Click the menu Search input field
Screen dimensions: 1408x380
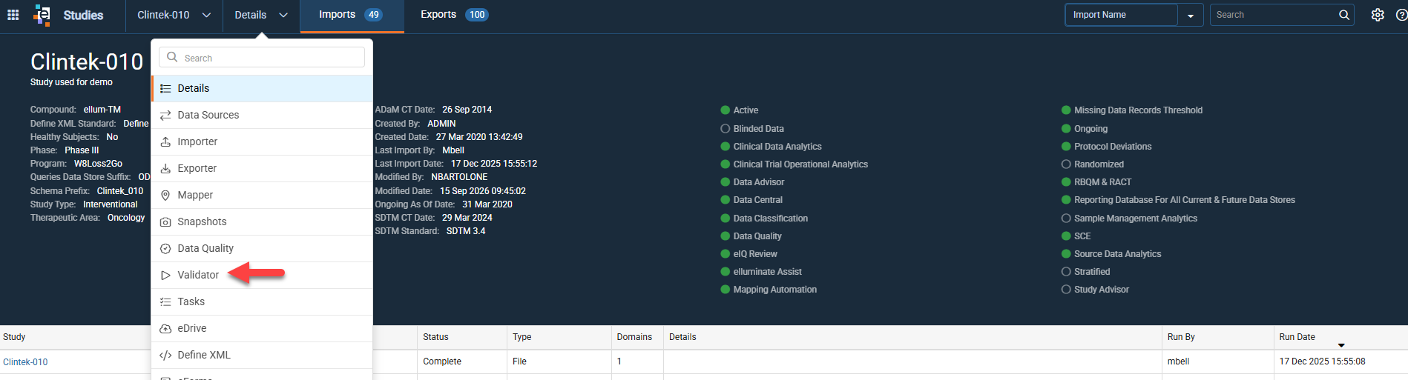[262, 58]
